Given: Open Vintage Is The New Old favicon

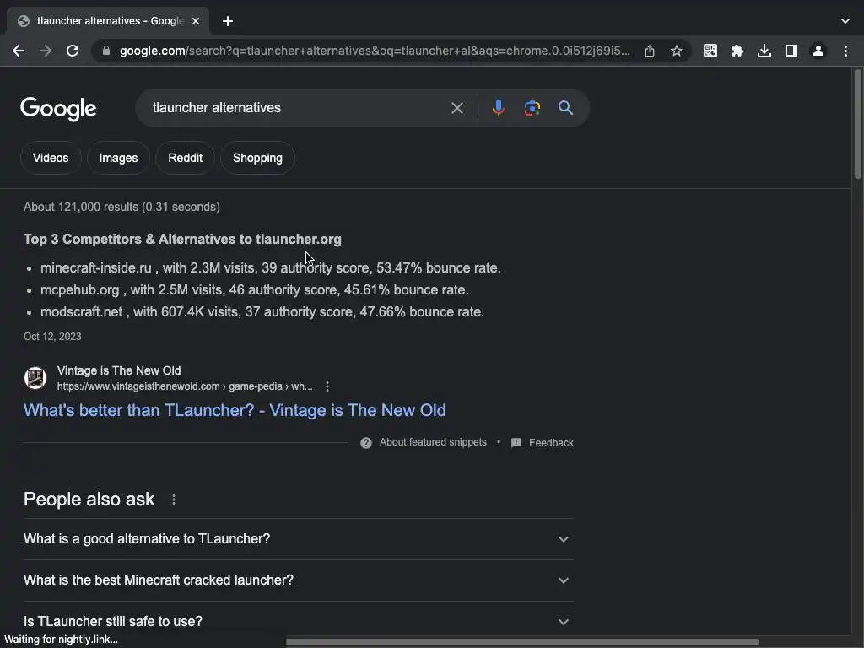Looking at the screenshot, I should 35,378.
